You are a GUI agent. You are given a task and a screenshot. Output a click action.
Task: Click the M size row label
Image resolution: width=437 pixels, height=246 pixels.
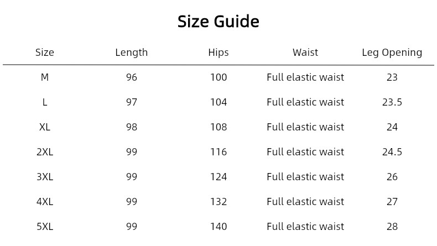pos(45,77)
